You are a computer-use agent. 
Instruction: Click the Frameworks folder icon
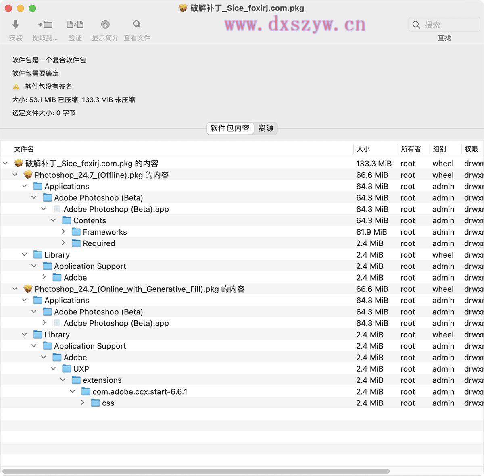[x=76, y=232]
